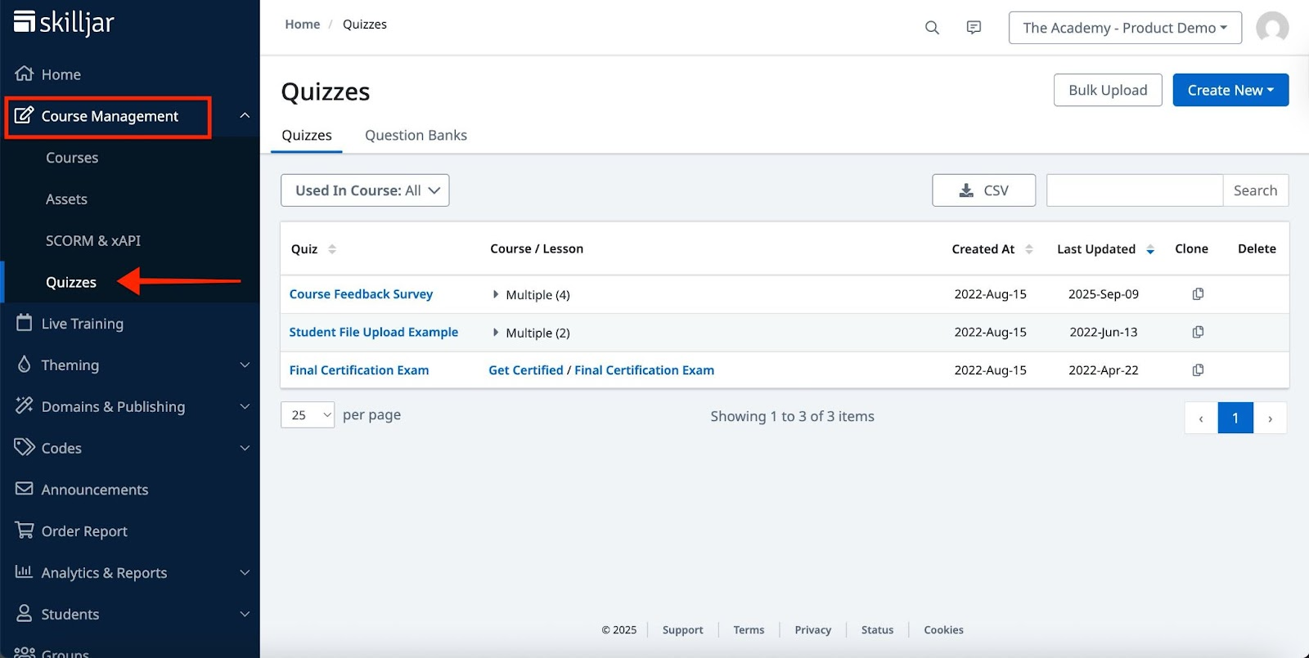Open the messages chat icon in header

coord(974,28)
